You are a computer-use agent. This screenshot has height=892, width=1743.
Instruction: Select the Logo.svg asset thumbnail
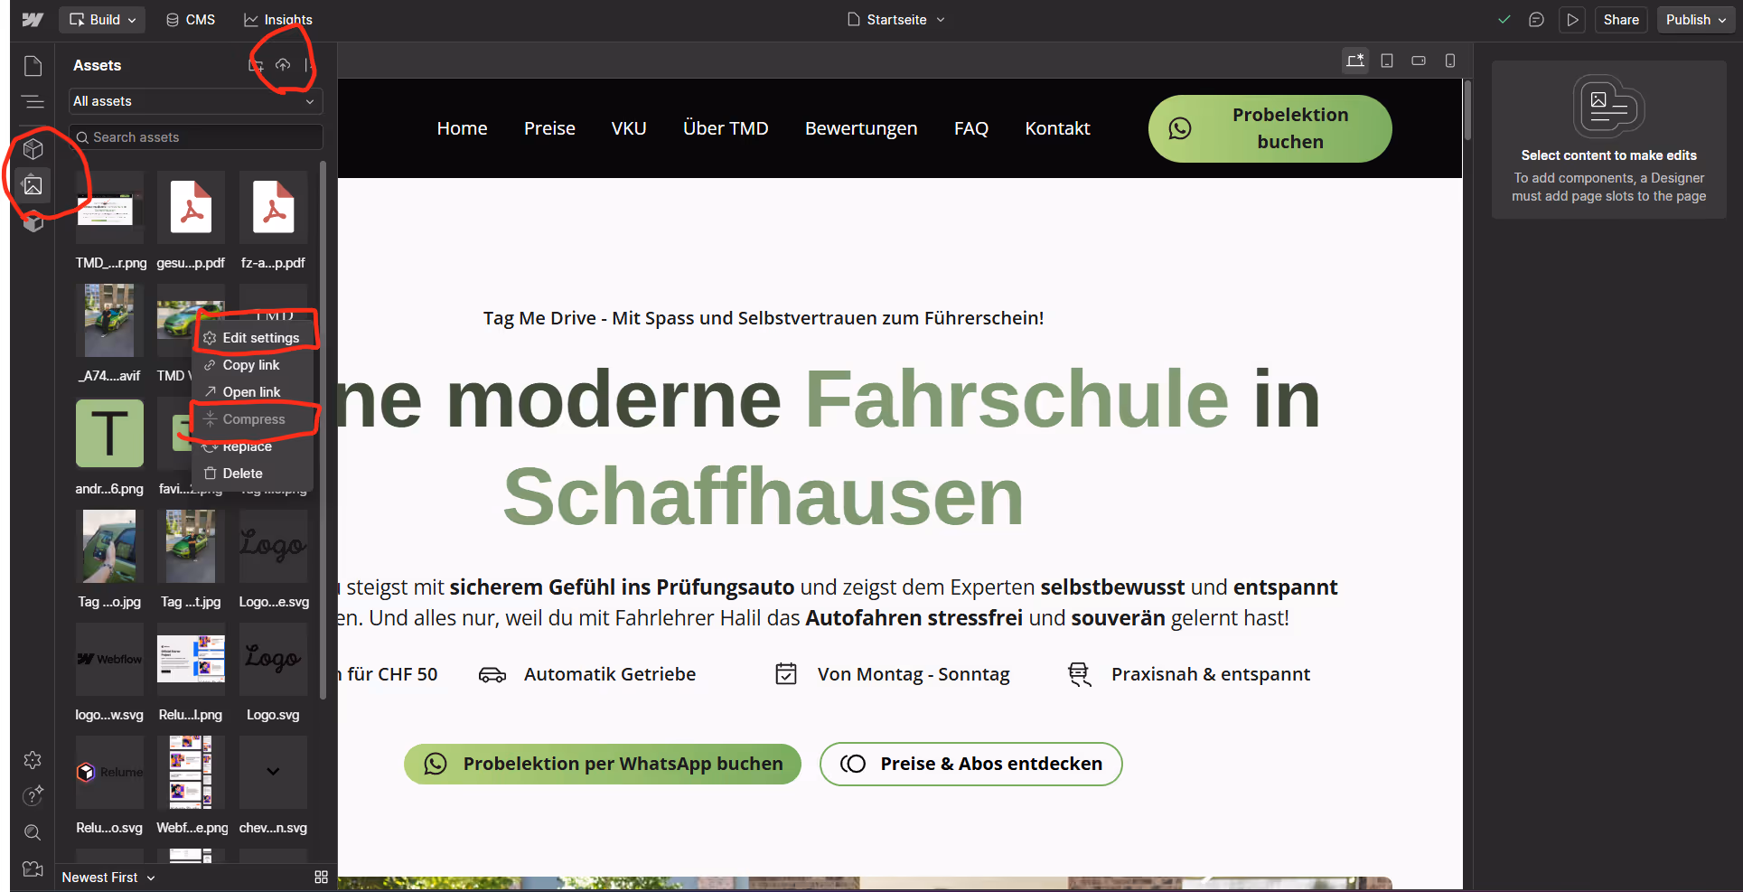[x=273, y=660]
